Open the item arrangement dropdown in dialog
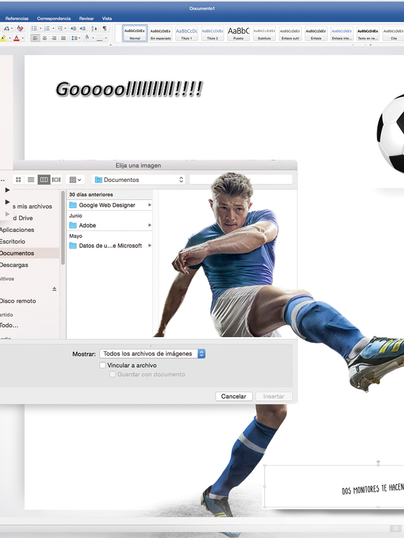The height and width of the screenshot is (538, 404). [x=75, y=180]
